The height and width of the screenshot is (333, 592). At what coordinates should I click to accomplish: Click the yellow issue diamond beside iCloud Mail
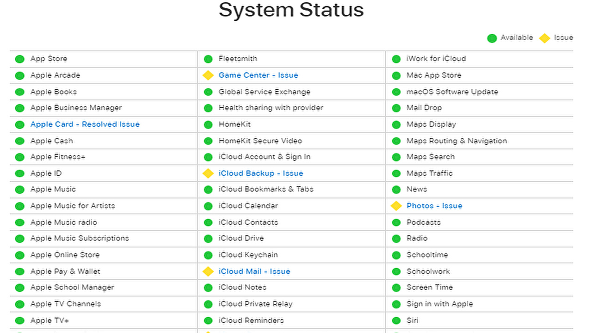tap(208, 271)
